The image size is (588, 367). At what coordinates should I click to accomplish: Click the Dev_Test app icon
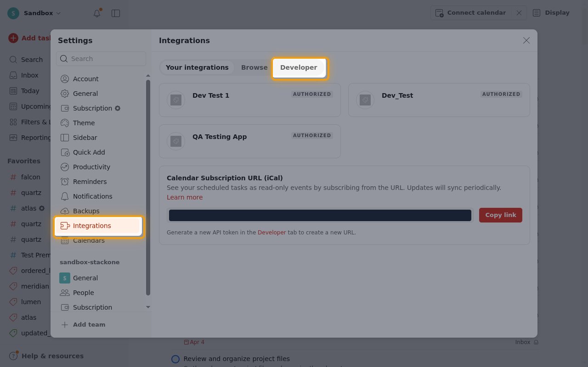(x=365, y=100)
